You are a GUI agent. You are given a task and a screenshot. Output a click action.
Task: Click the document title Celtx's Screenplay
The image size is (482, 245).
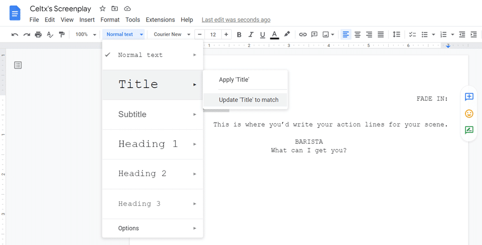point(60,9)
